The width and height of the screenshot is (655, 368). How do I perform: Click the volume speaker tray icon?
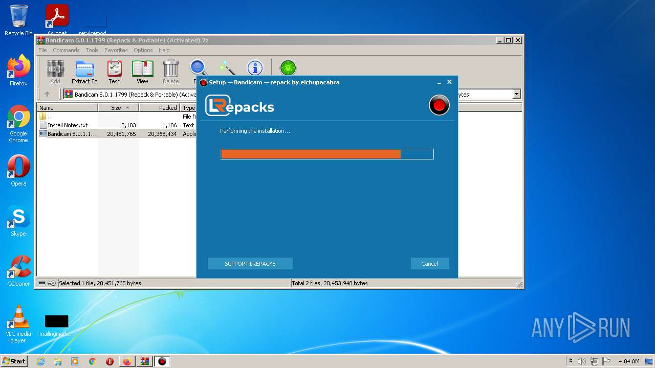tap(582, 361)
